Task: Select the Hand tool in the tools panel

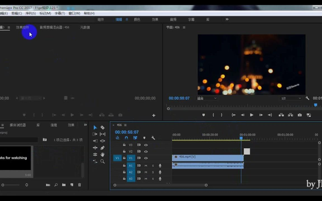Action: click(103, 155)
